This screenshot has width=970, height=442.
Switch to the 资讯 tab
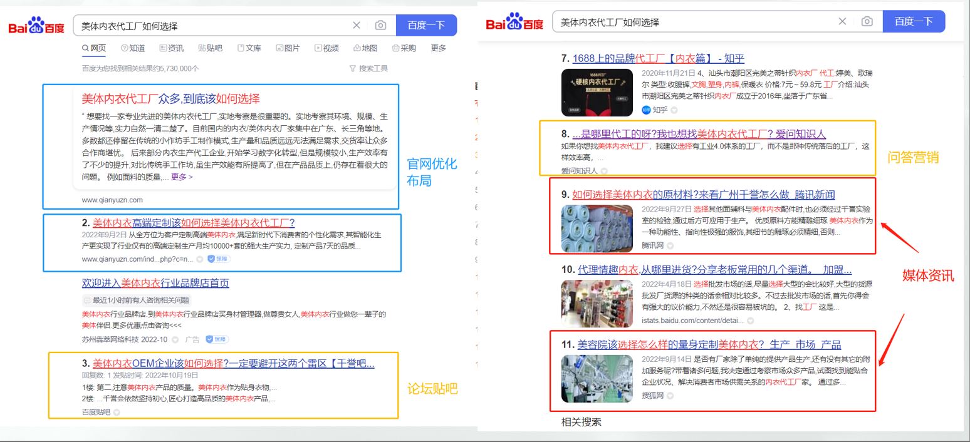[172, 48]
